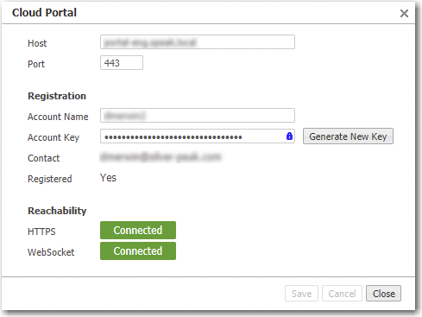Click the 'Port' label
The image size is (422, 317).
[x=36, y=64]
